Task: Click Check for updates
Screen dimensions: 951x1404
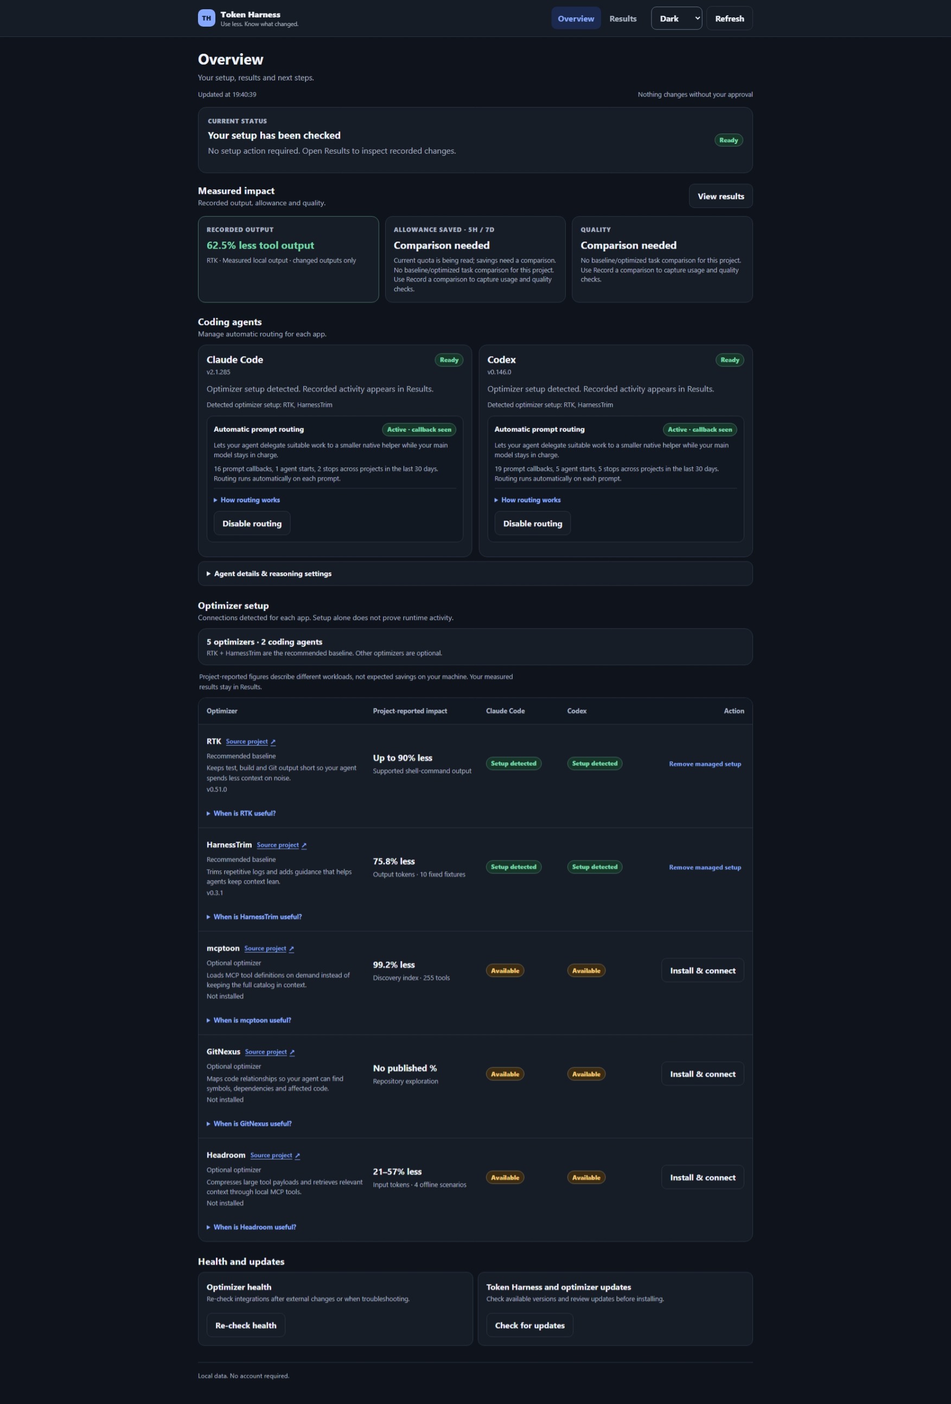Action: 529,1325
